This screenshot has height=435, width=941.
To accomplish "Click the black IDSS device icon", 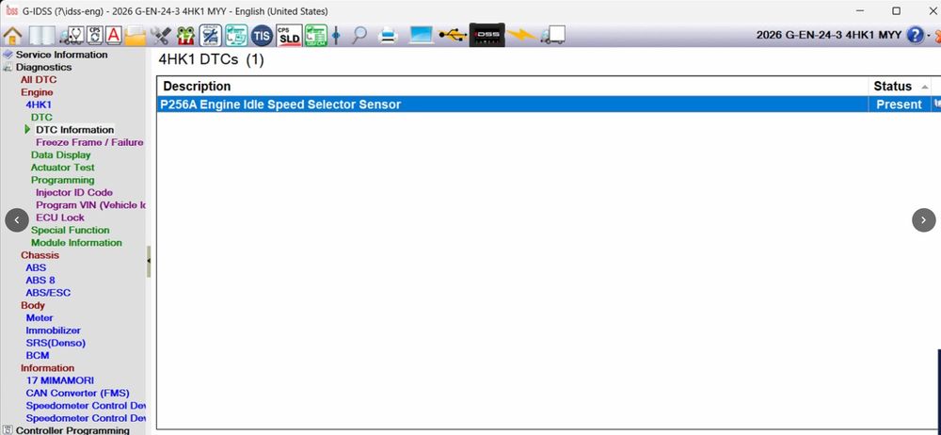I will (x=486, y=36).
